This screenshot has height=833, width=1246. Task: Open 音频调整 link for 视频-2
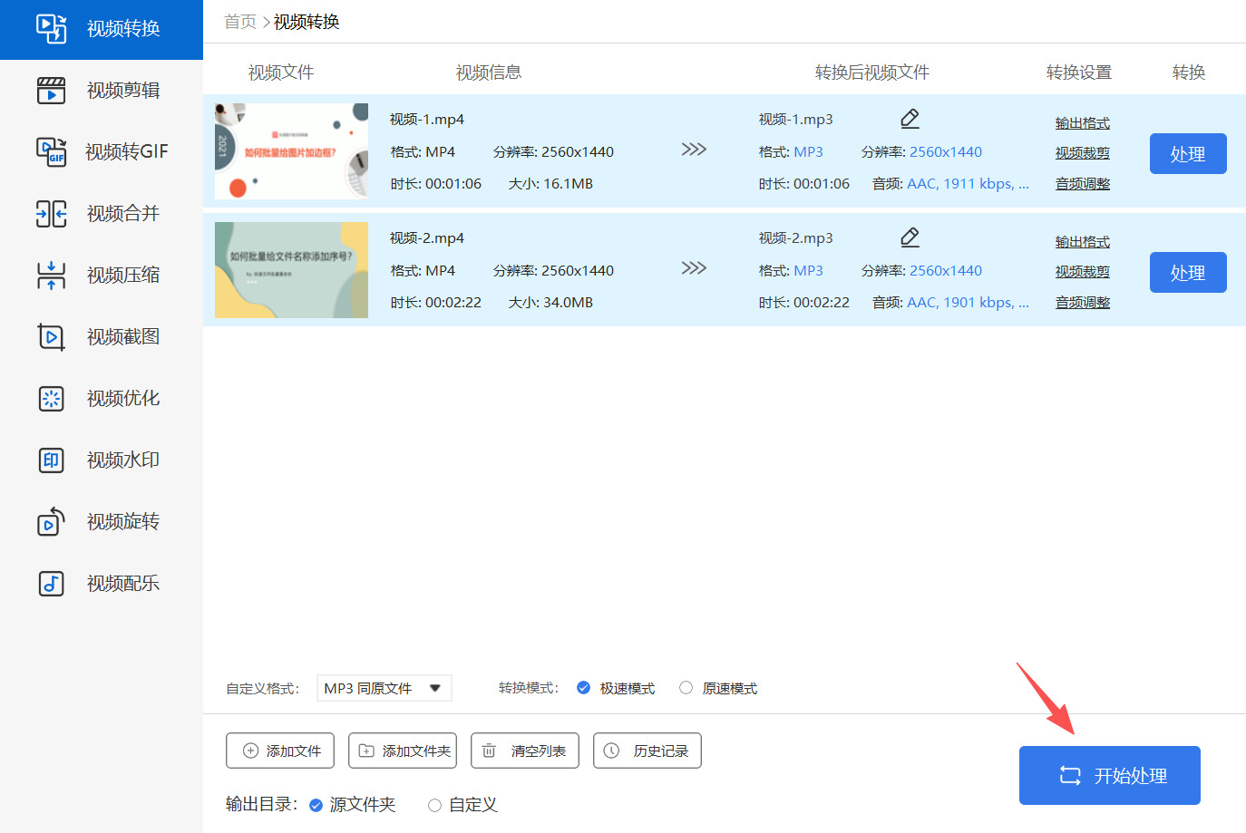[x=1083, y=303]
